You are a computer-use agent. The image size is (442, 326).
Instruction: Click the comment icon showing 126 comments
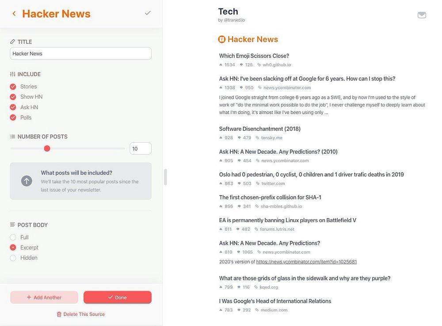[x=241, y=65]
